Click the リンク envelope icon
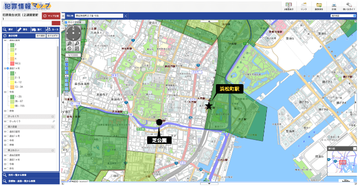This screenshot has width=358, height=186. tap(304, 6)
